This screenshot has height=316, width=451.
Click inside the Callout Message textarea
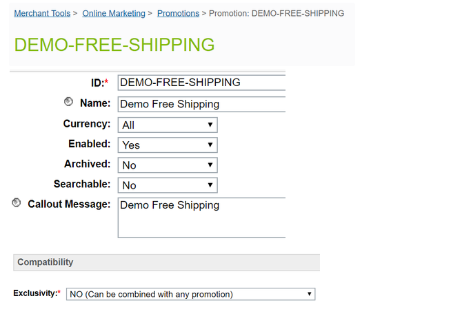coord(201,217)
